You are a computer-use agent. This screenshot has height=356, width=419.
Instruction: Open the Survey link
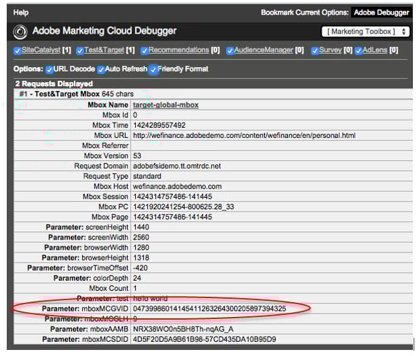click(x=330, y=50)
